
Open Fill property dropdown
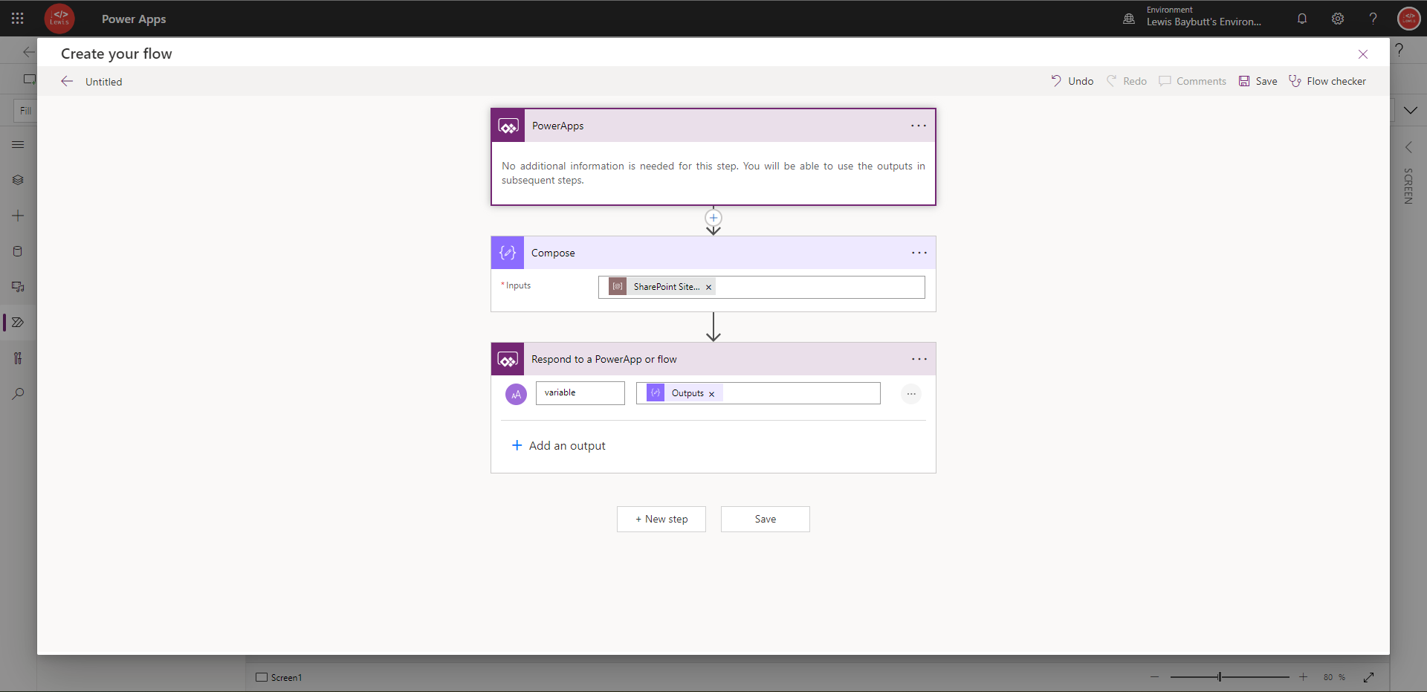coord(25,111)
